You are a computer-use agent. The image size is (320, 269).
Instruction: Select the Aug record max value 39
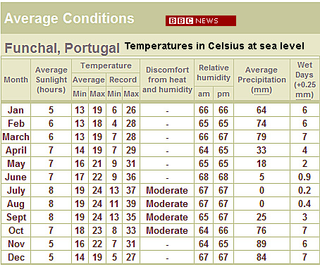(131, 204)
